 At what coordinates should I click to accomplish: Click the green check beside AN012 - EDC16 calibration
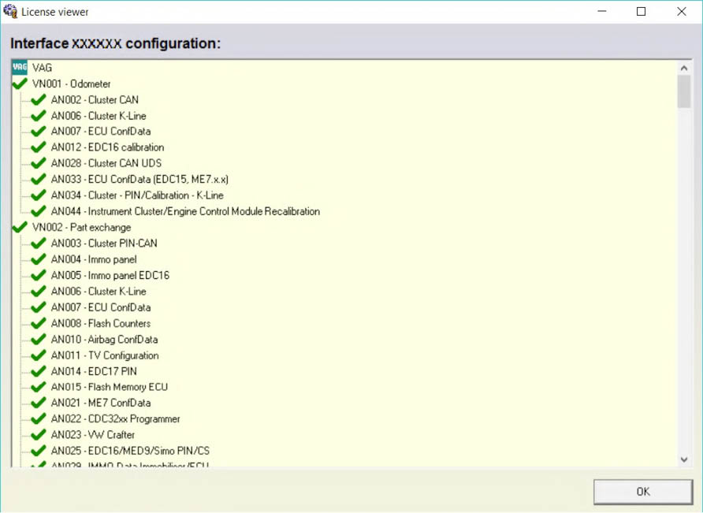pyautogui.click(x=38, y=147)
